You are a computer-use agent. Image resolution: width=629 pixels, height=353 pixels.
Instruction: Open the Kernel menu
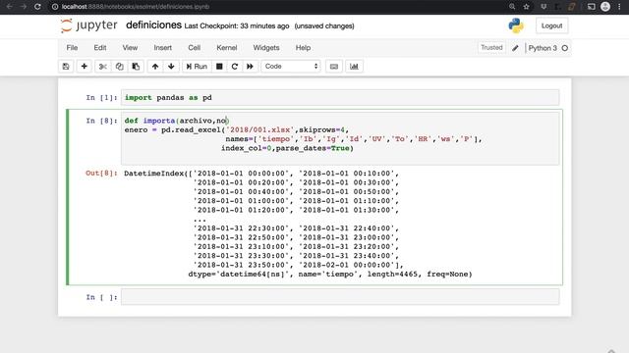(x=227, y=48)
